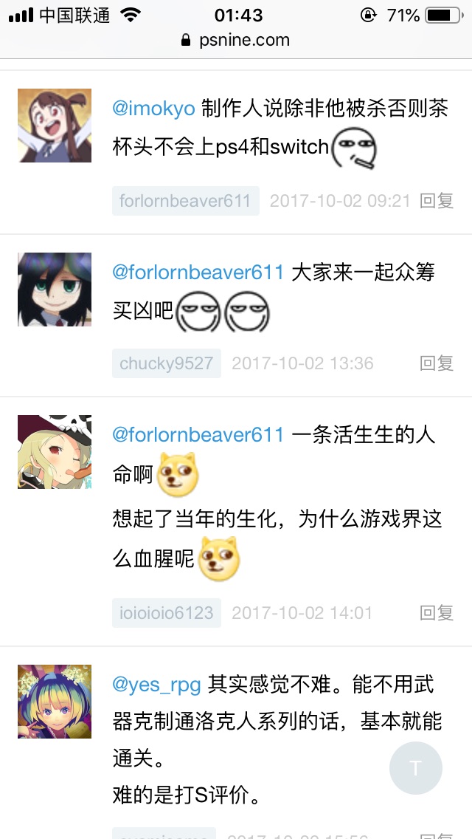The width and height of the screenshot is (472, 839).
Task: Open ioioioio6123's blonde pirate-hat avatar
Action: [x=55, y=451]
